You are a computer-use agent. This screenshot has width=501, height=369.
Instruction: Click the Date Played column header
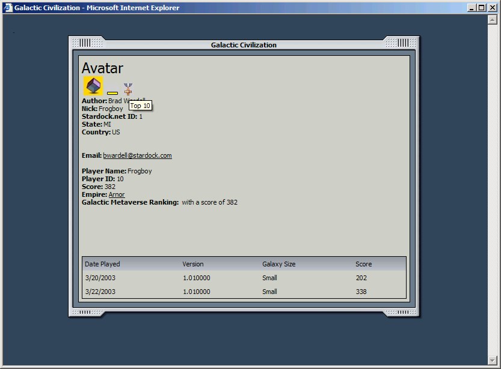coord(102,264)
